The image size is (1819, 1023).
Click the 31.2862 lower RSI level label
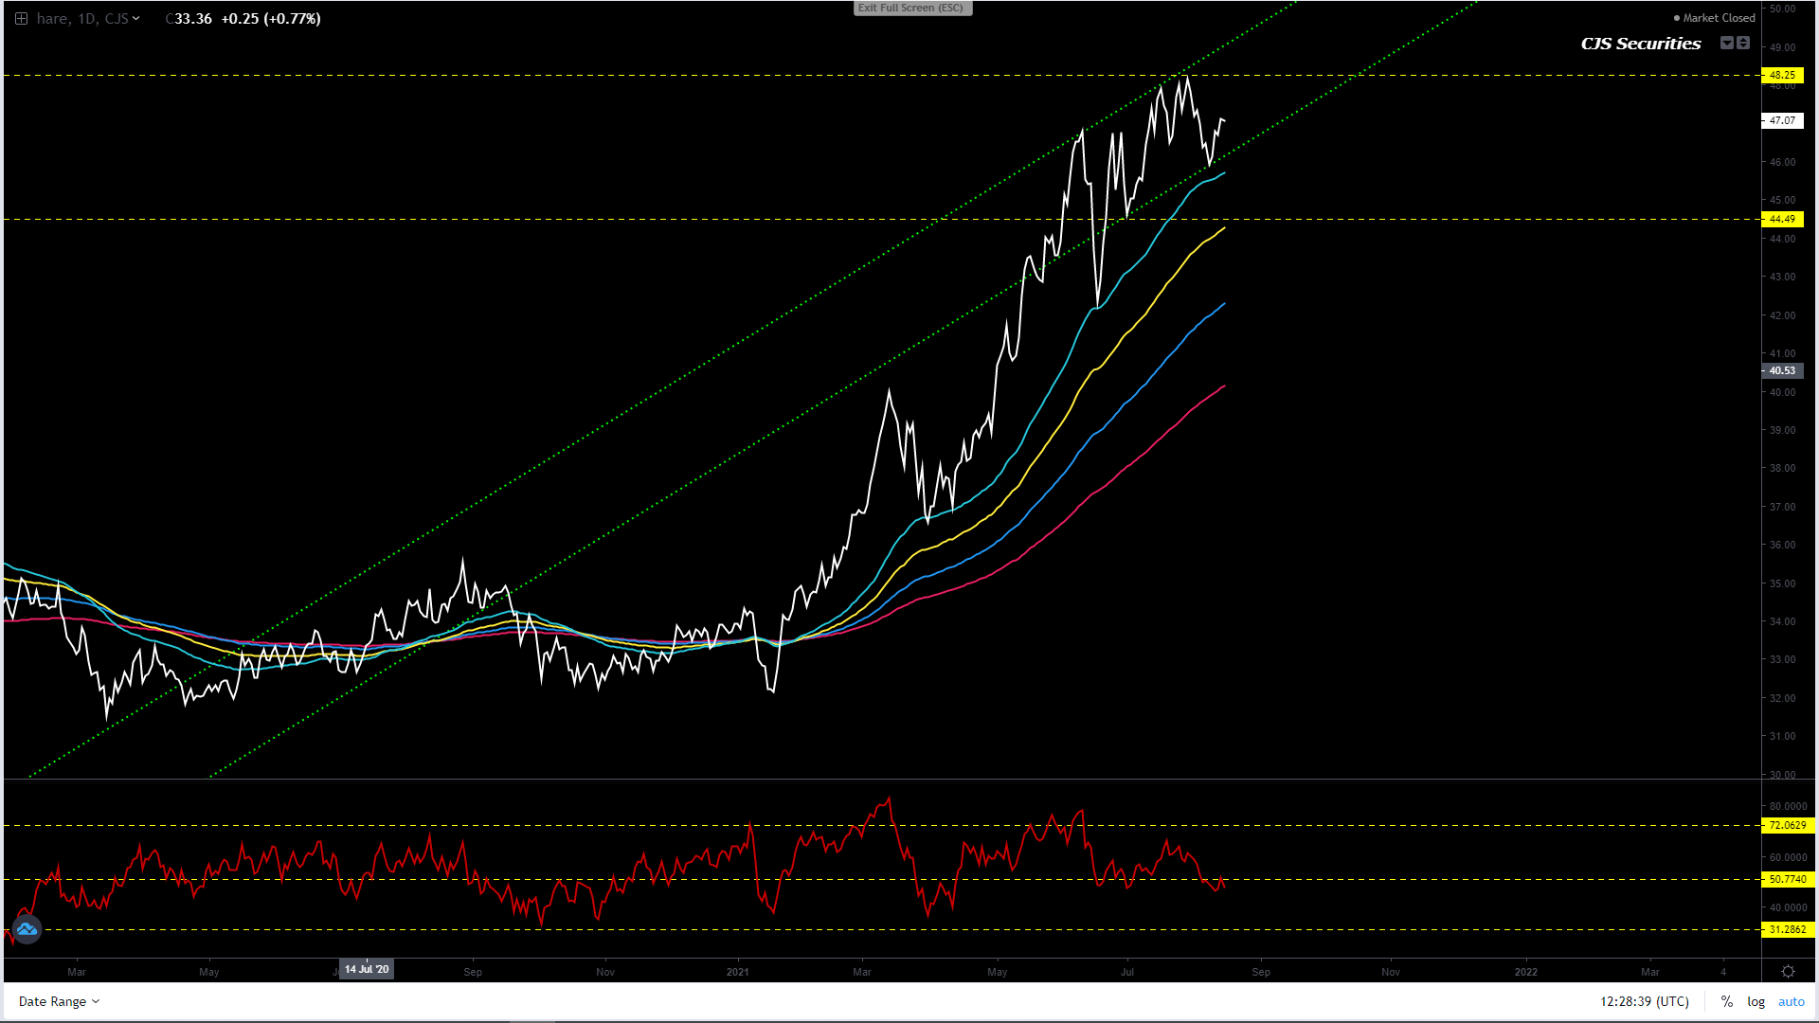coord(1787,929)
